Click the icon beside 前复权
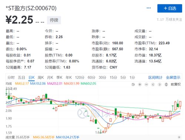 click(166, 84)
